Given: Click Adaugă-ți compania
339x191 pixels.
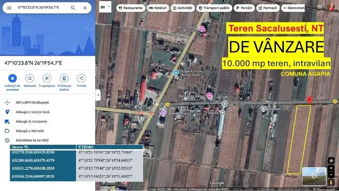Looking at the screenshot, I should click(31, 121).
